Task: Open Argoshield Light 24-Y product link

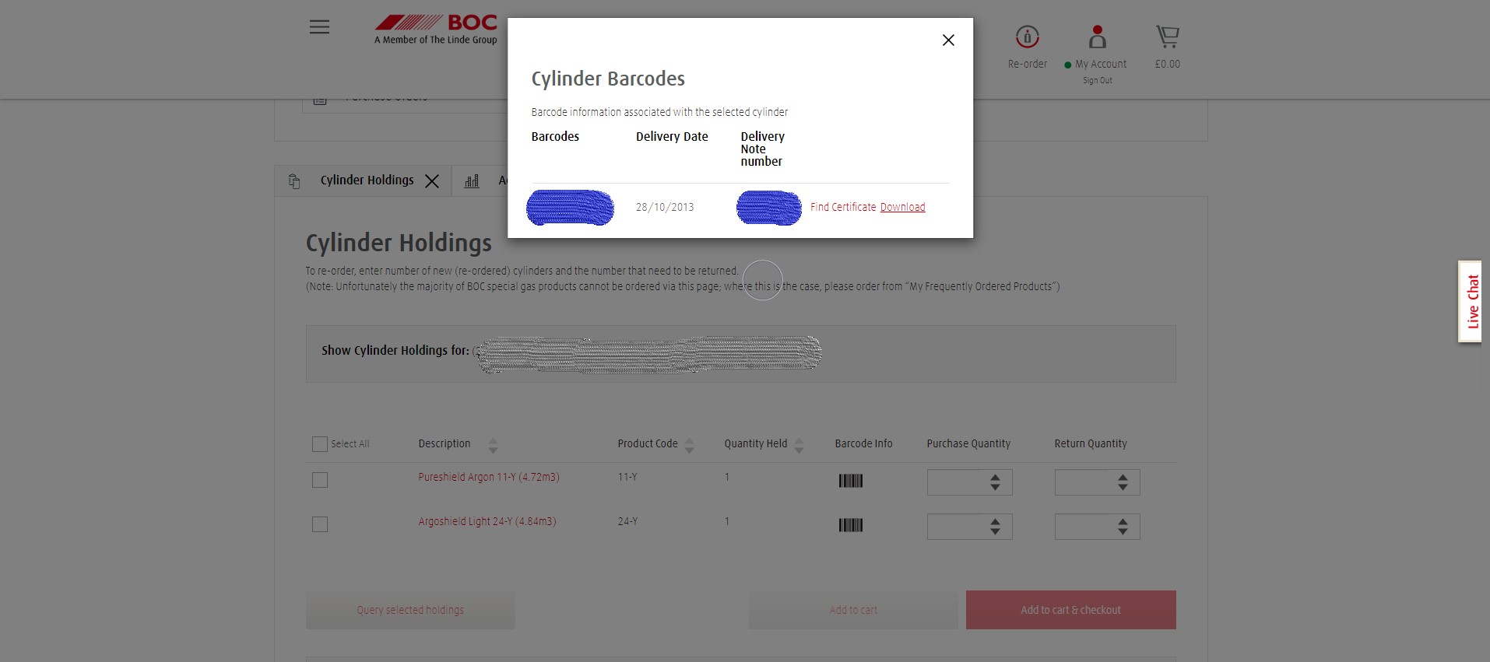Action: [x=487, y=521]
